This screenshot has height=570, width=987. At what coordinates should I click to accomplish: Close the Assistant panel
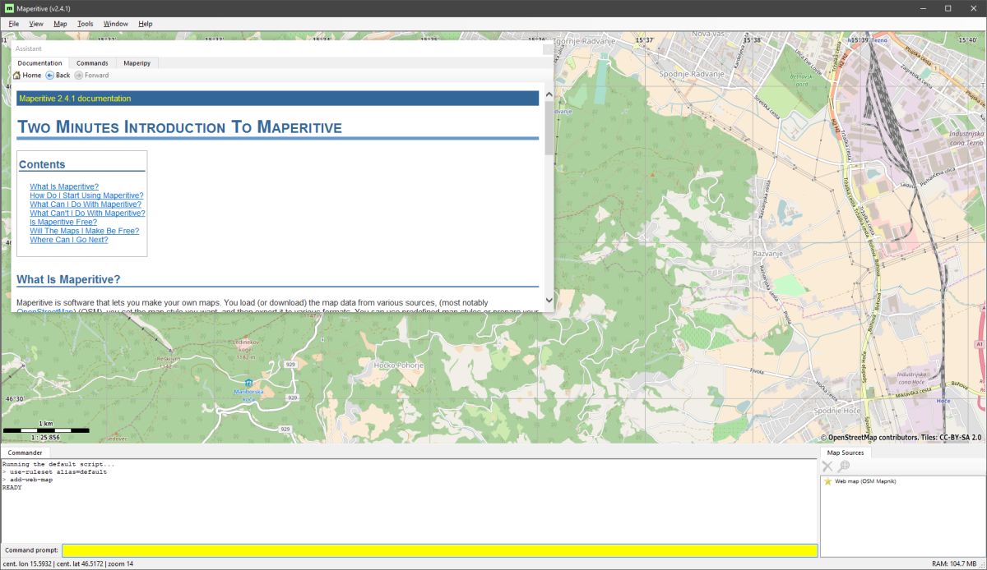547,48
